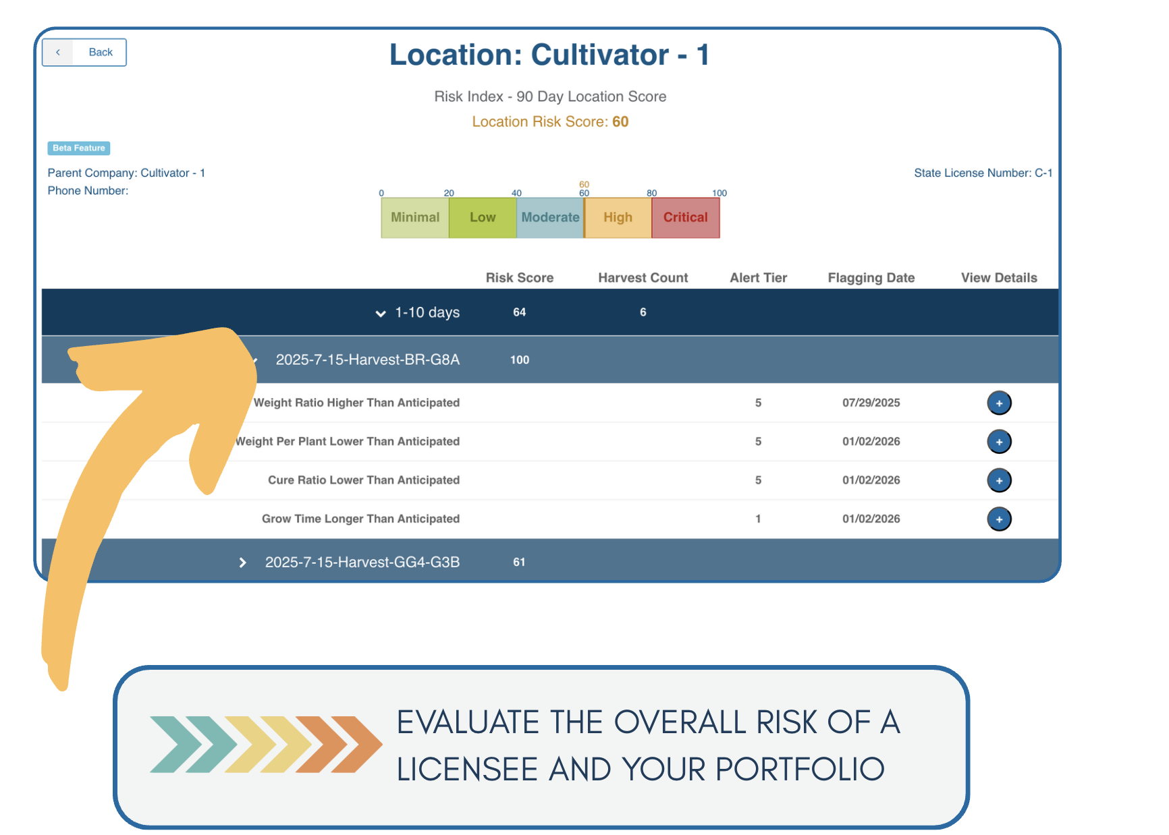Click the Moderate risk segment
Screen dimensions: 1169x835
550,218
